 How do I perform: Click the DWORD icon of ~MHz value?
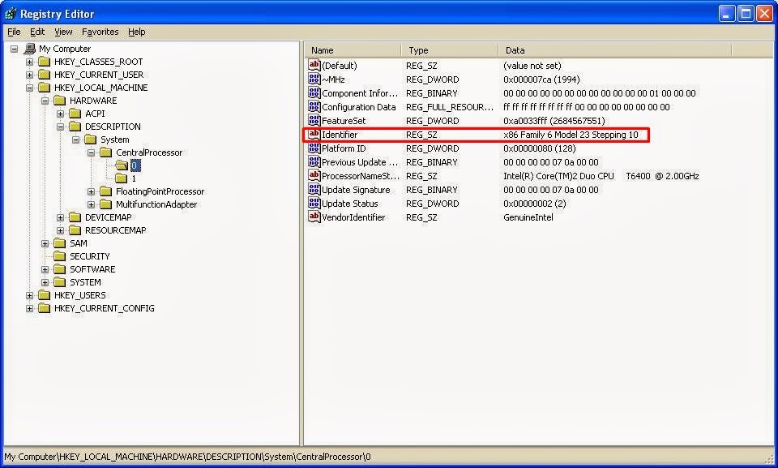314,79
